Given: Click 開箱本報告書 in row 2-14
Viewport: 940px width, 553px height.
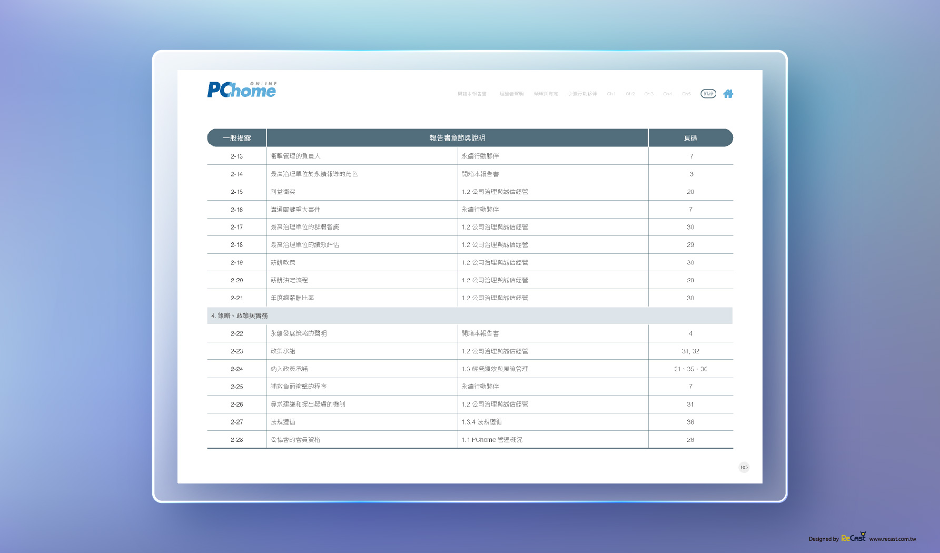Looking at the screenshot, I should 480,174.
